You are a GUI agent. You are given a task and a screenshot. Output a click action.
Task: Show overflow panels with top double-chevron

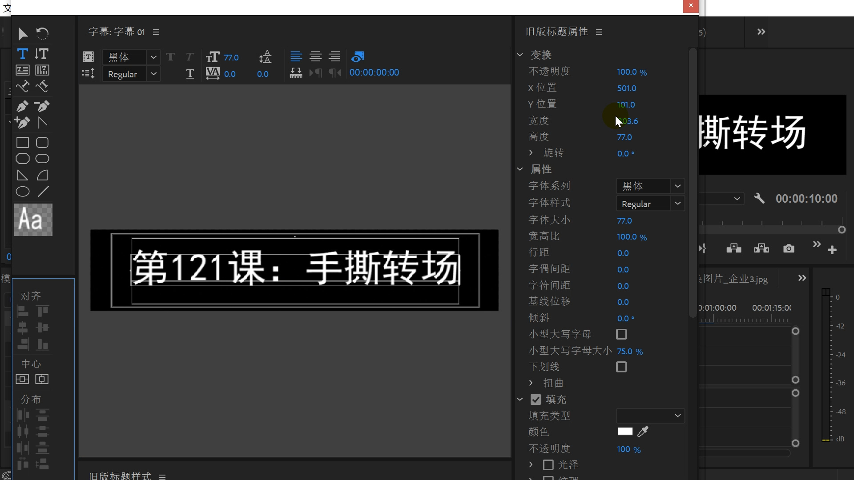pyautogui.click(x=761, y=32)
